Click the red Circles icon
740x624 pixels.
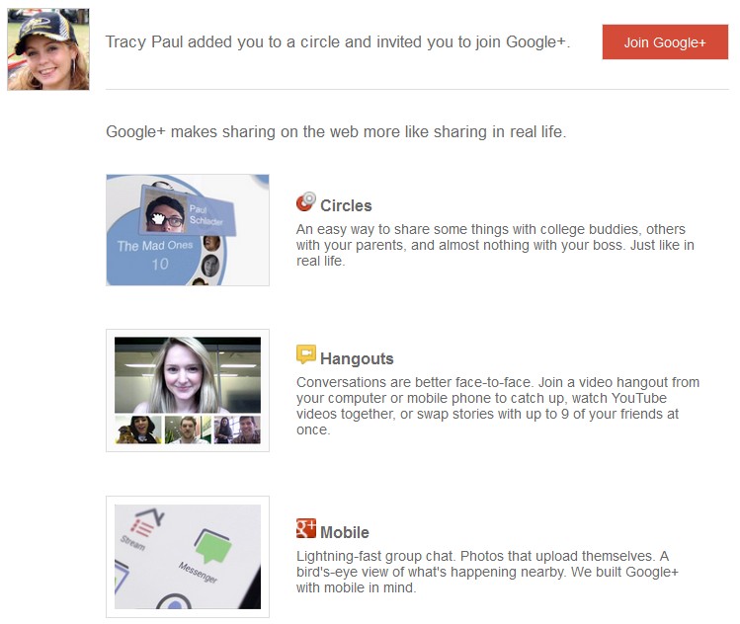point(305,203)
